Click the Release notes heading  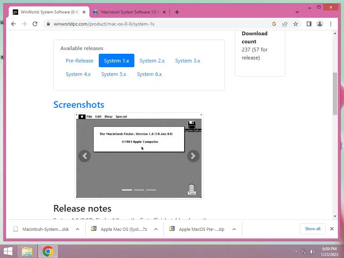click(82, 208)
